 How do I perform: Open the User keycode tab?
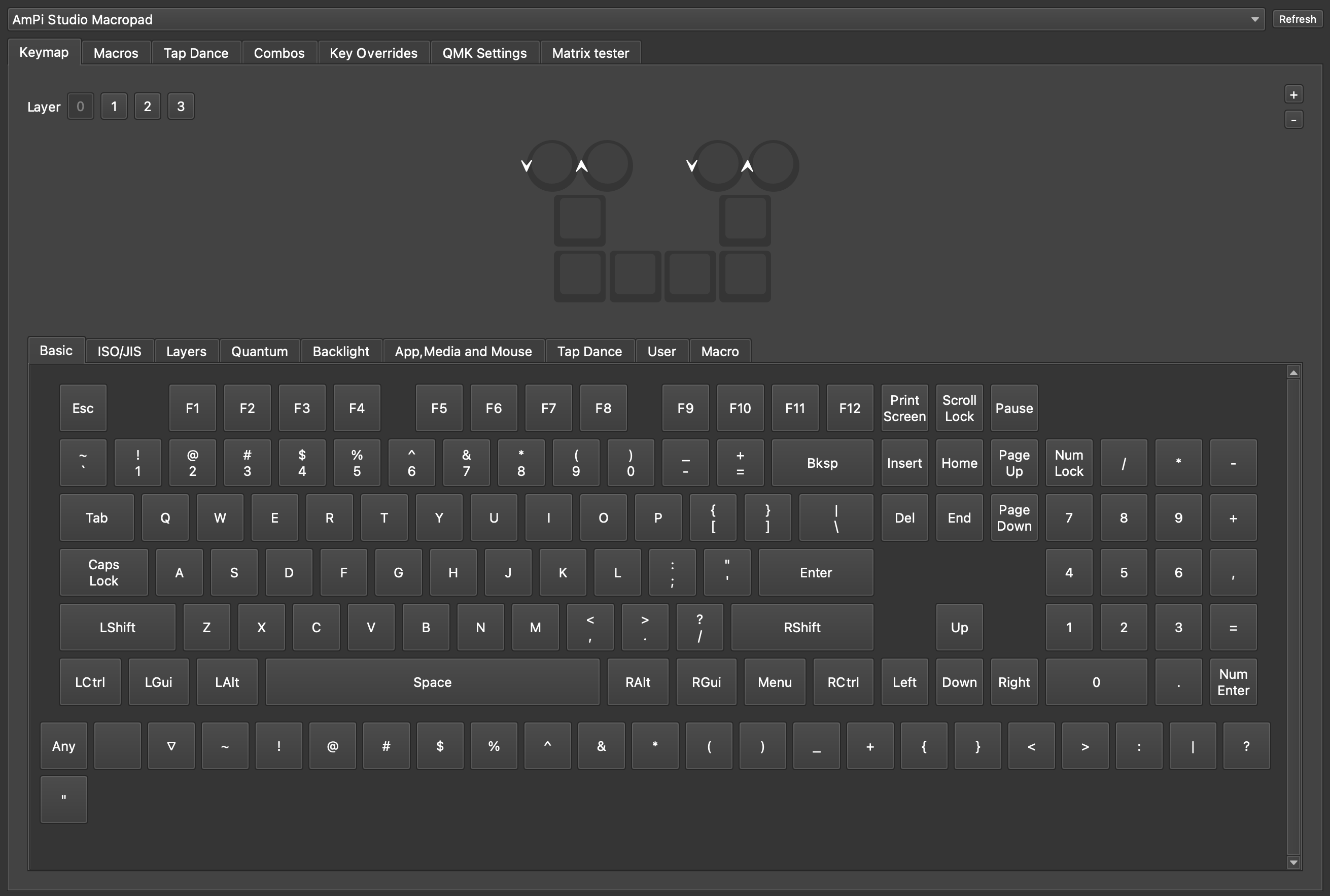tap(661, 352)
